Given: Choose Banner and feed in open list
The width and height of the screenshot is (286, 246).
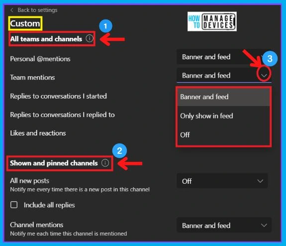Looking at the screenshot, I should (223, 97).
